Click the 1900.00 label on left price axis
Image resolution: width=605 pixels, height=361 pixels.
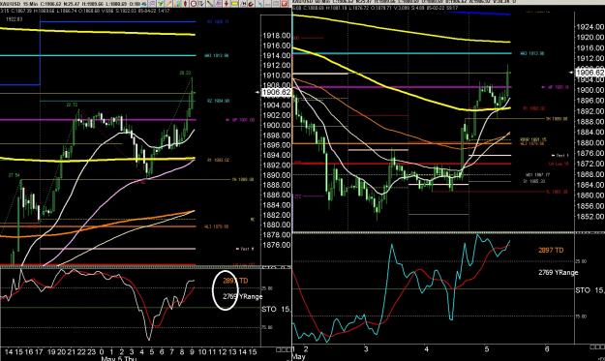277,126
